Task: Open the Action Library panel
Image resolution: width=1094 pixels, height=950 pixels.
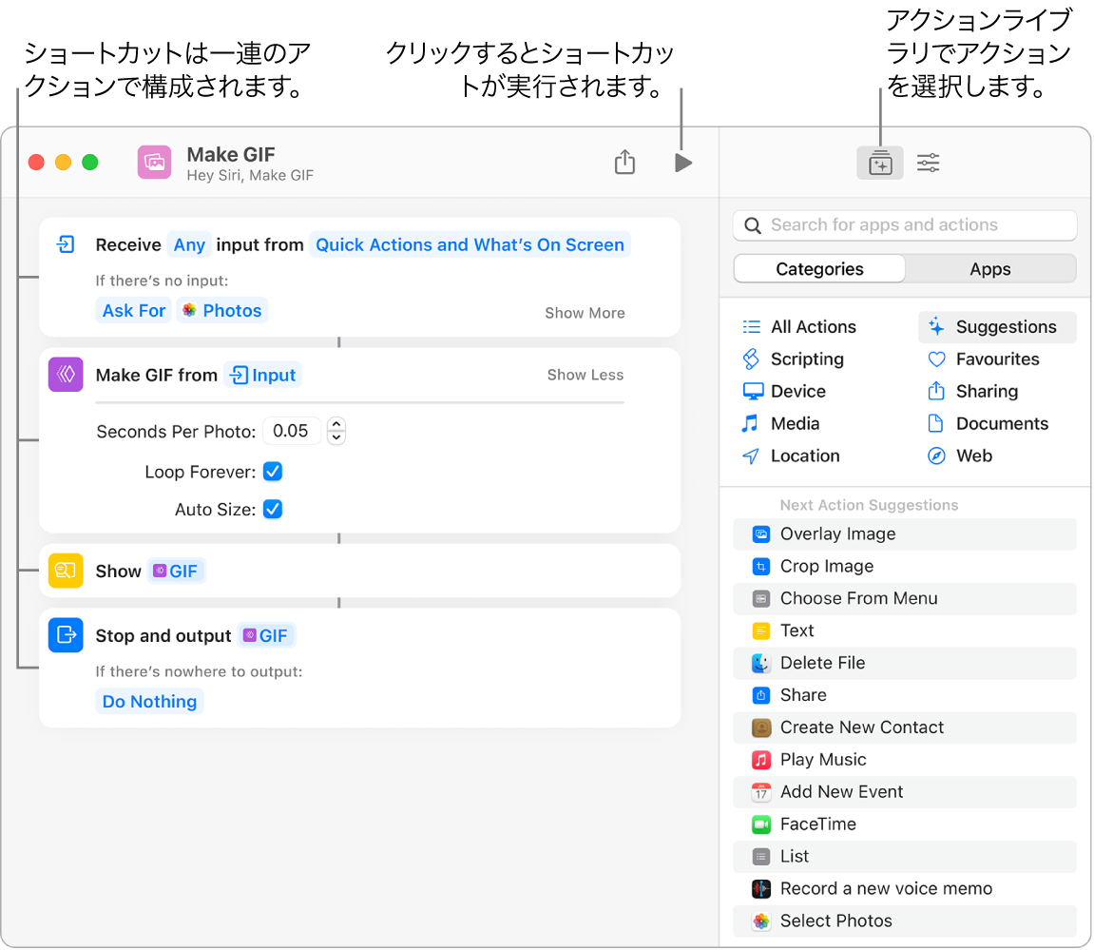Action: [x=879, y=163]
